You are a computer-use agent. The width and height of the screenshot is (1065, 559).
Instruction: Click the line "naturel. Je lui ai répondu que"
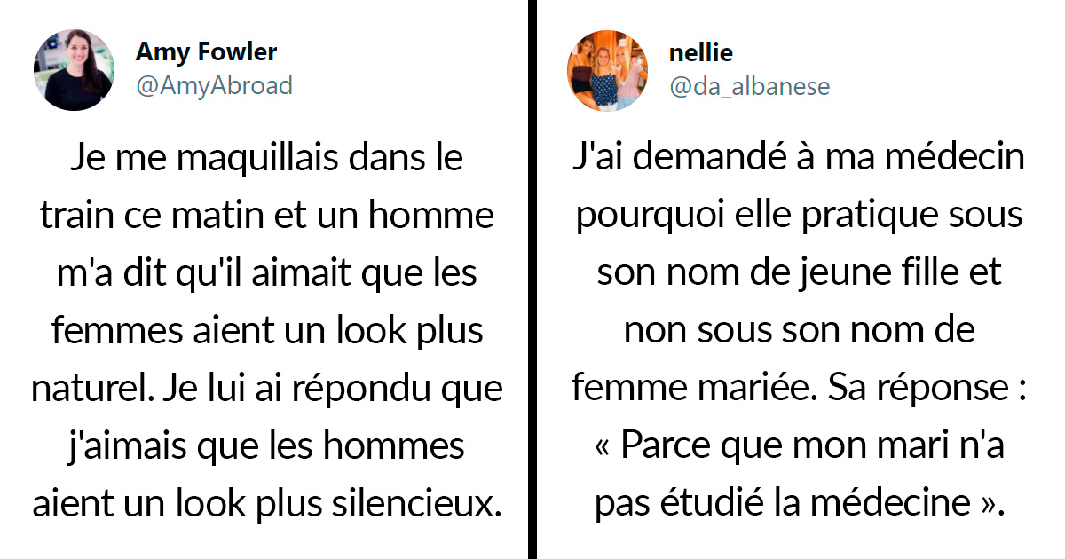[266, 389]
